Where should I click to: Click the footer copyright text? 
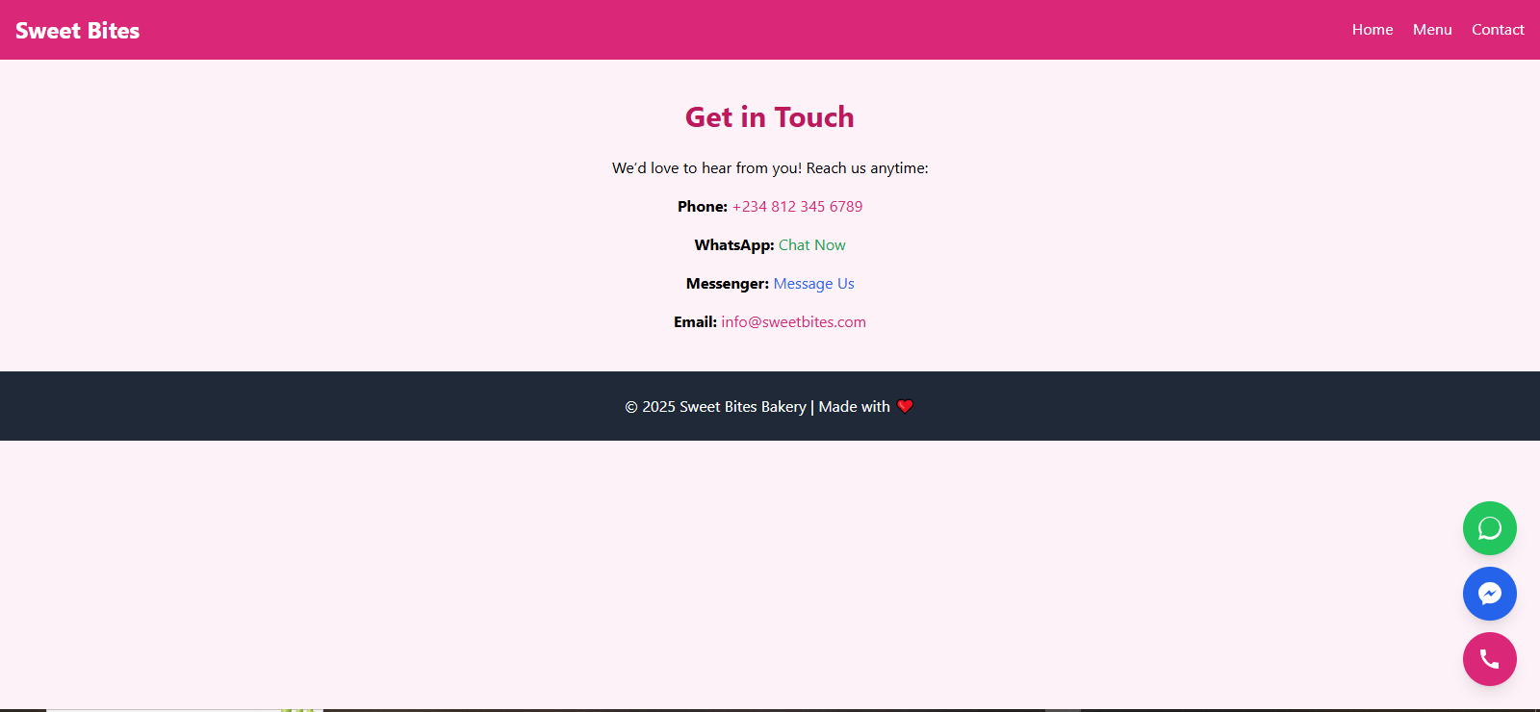[x=715, y=407]
